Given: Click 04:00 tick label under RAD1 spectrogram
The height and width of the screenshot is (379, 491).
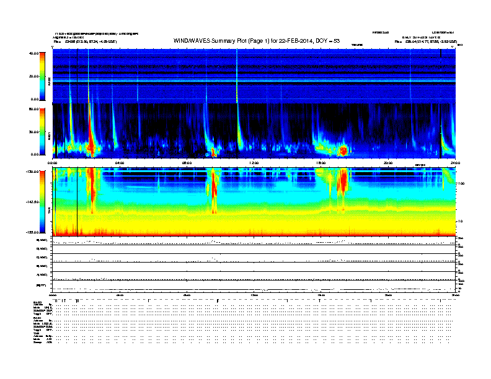Looking at the screenshot, I should [120, 163].
